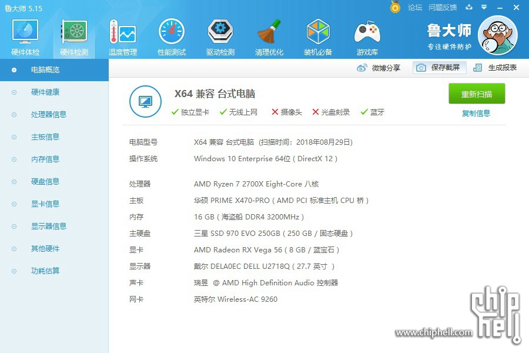The width and height of the screenshot is (529, 353).
Task: Click the 蓝牙 checkmark status
Action: pyautogui.click(x=373, y=112)
